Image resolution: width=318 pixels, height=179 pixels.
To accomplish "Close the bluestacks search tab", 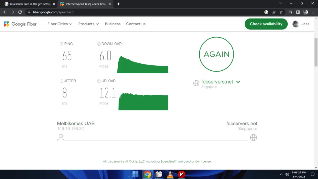I will [x=54, y=4].
